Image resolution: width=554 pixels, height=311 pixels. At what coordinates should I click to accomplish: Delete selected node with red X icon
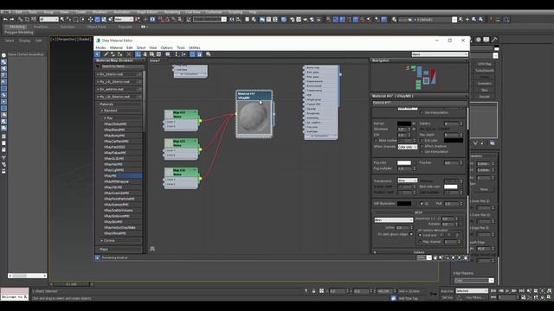pyautogui.click(x=129, y=54)
